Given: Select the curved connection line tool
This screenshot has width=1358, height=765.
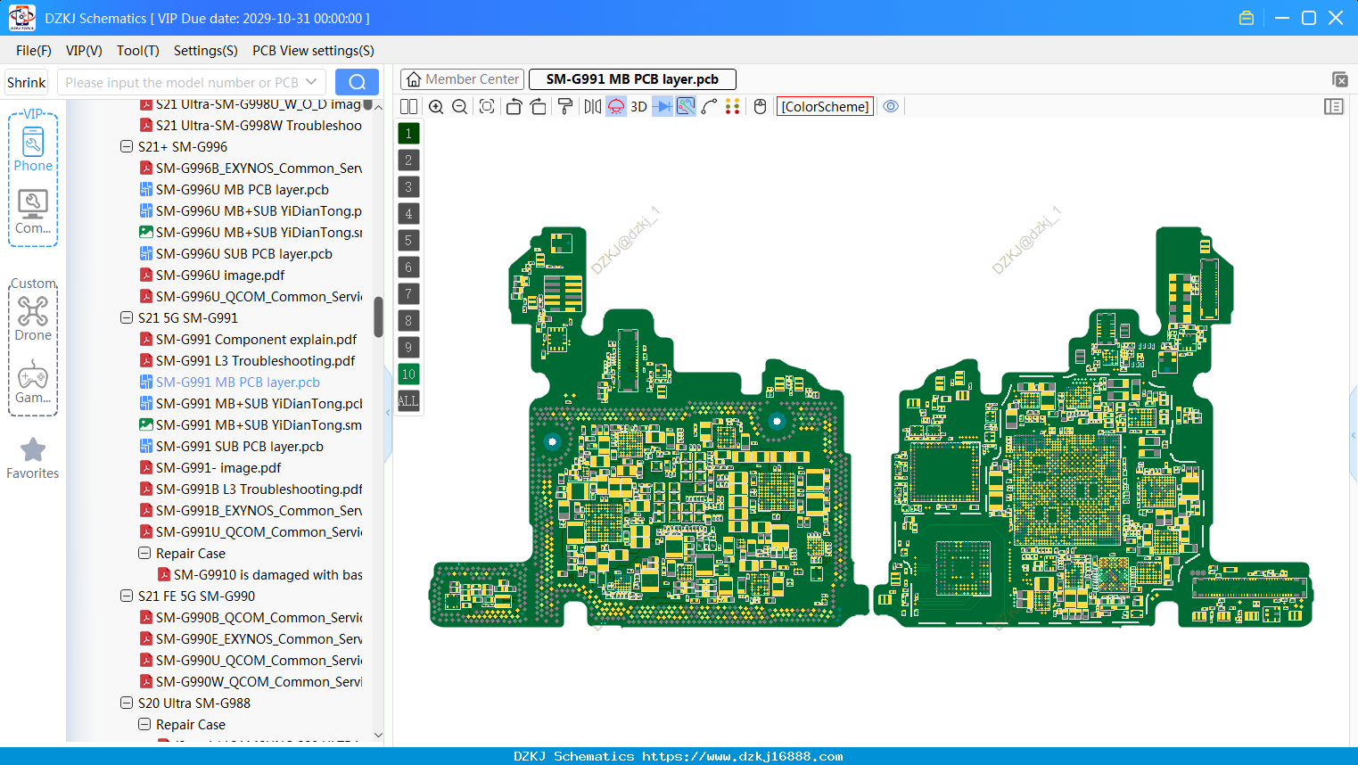Looking at the screenshot, I should pyautogui.click(x=710, y=107).
